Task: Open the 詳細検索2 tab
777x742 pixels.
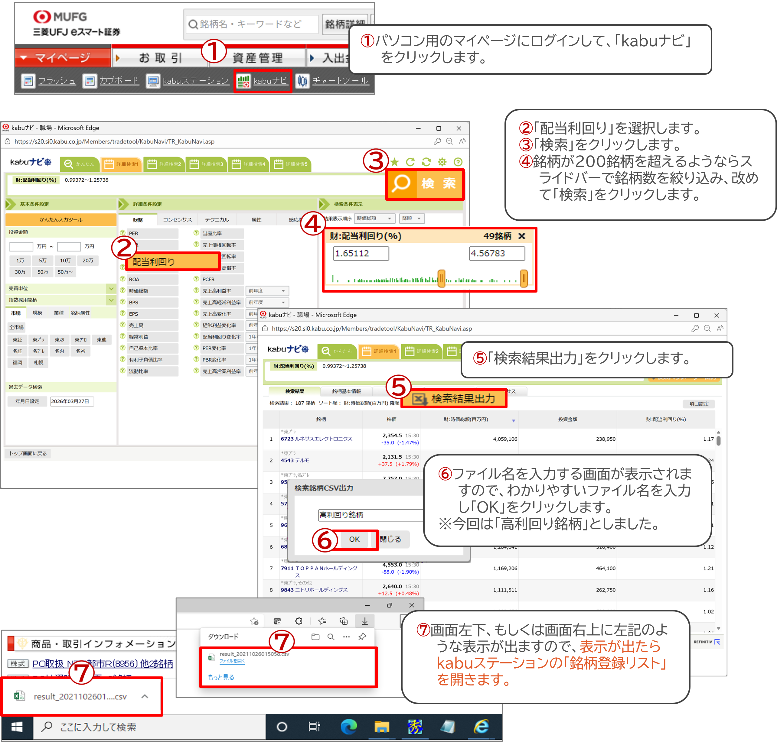Action: click(x=165, y=164)
